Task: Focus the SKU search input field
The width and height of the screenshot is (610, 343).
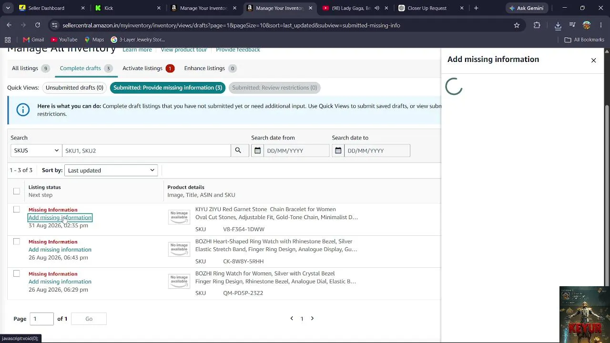Action: pyautogui.click(x=146, y=151)
